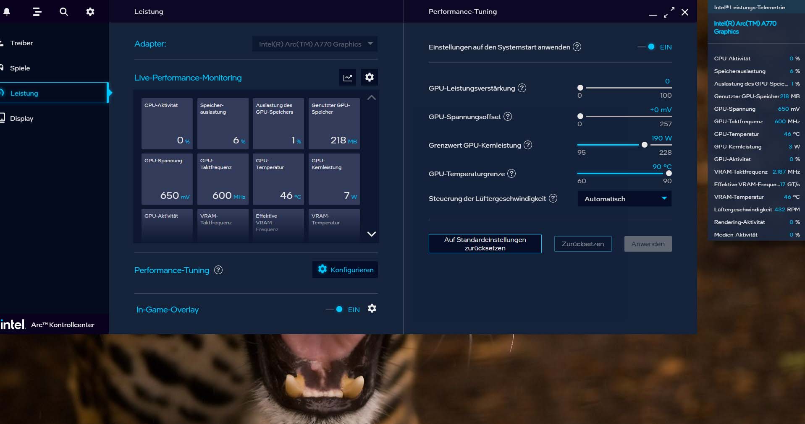Show help for GPU-Spannungsoffset
The image size is (805, 424).
click(x=508, y=117)
